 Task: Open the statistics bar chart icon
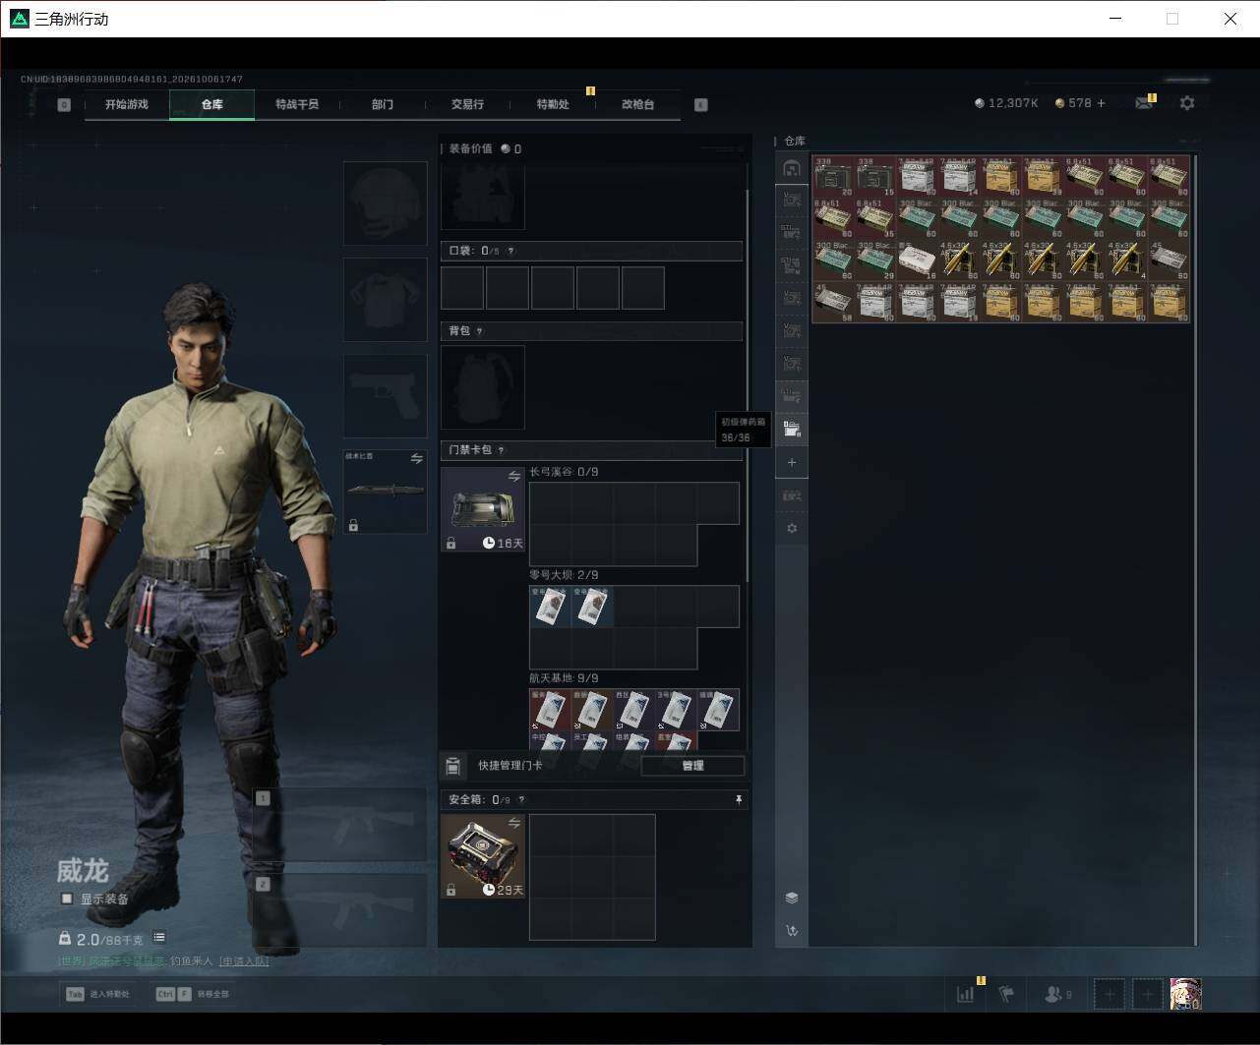point(966,994)
